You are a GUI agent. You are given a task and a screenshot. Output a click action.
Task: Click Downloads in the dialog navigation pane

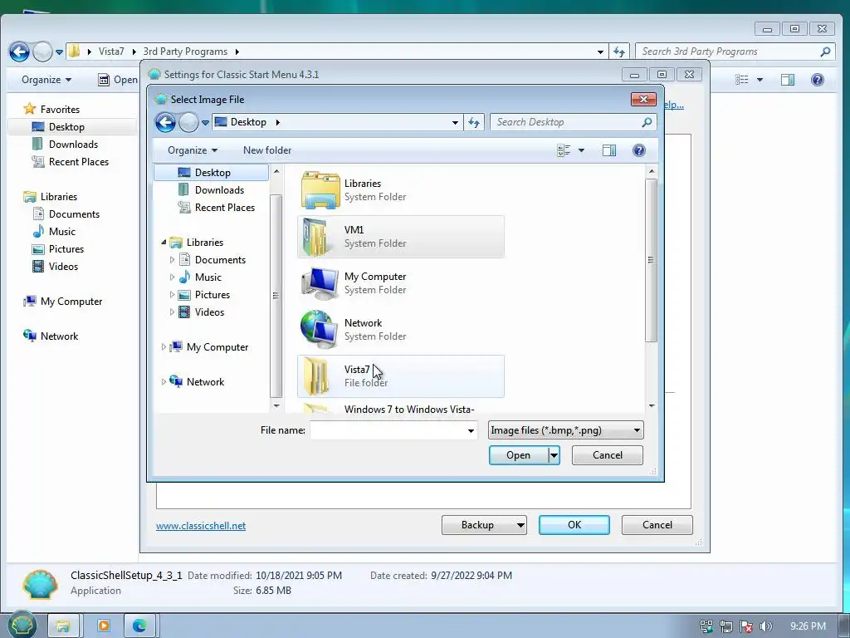(x=219, y=190)
